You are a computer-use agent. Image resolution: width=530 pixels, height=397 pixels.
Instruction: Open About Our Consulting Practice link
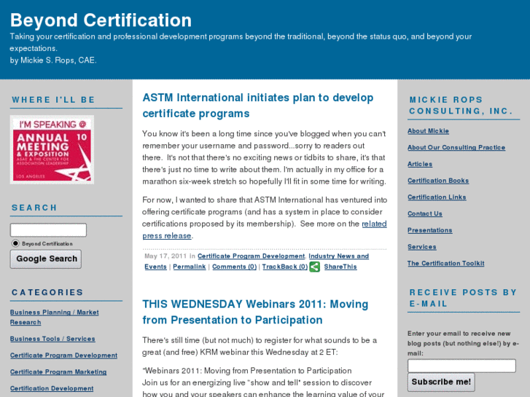point(456,147)
